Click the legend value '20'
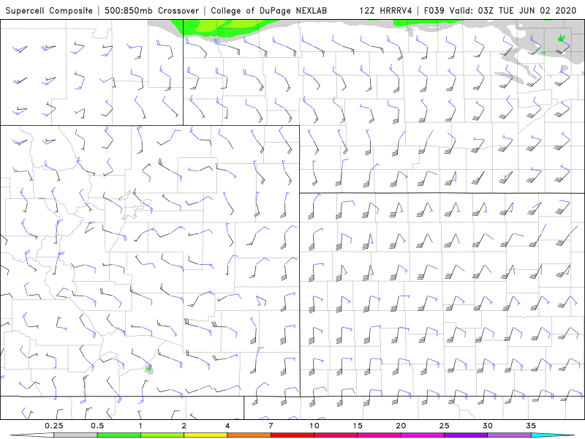Image resolution: width=585 pixels, height=439 pixels. pos(401,426)
